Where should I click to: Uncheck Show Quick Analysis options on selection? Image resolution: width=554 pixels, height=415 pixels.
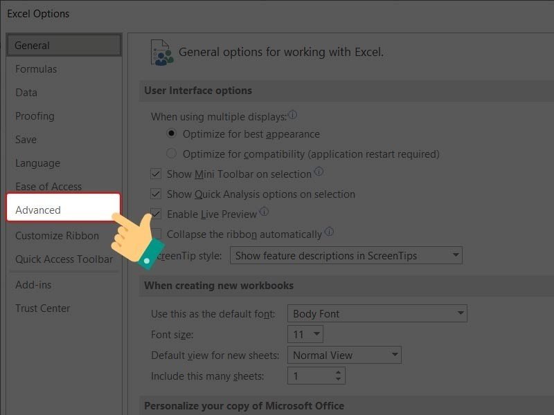[x=156, y=194]
